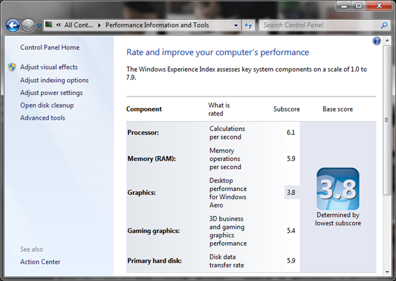Open Adjust power settings link

point(51,93)
